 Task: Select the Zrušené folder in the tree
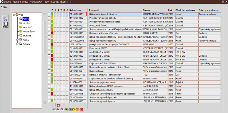[27, 36]
